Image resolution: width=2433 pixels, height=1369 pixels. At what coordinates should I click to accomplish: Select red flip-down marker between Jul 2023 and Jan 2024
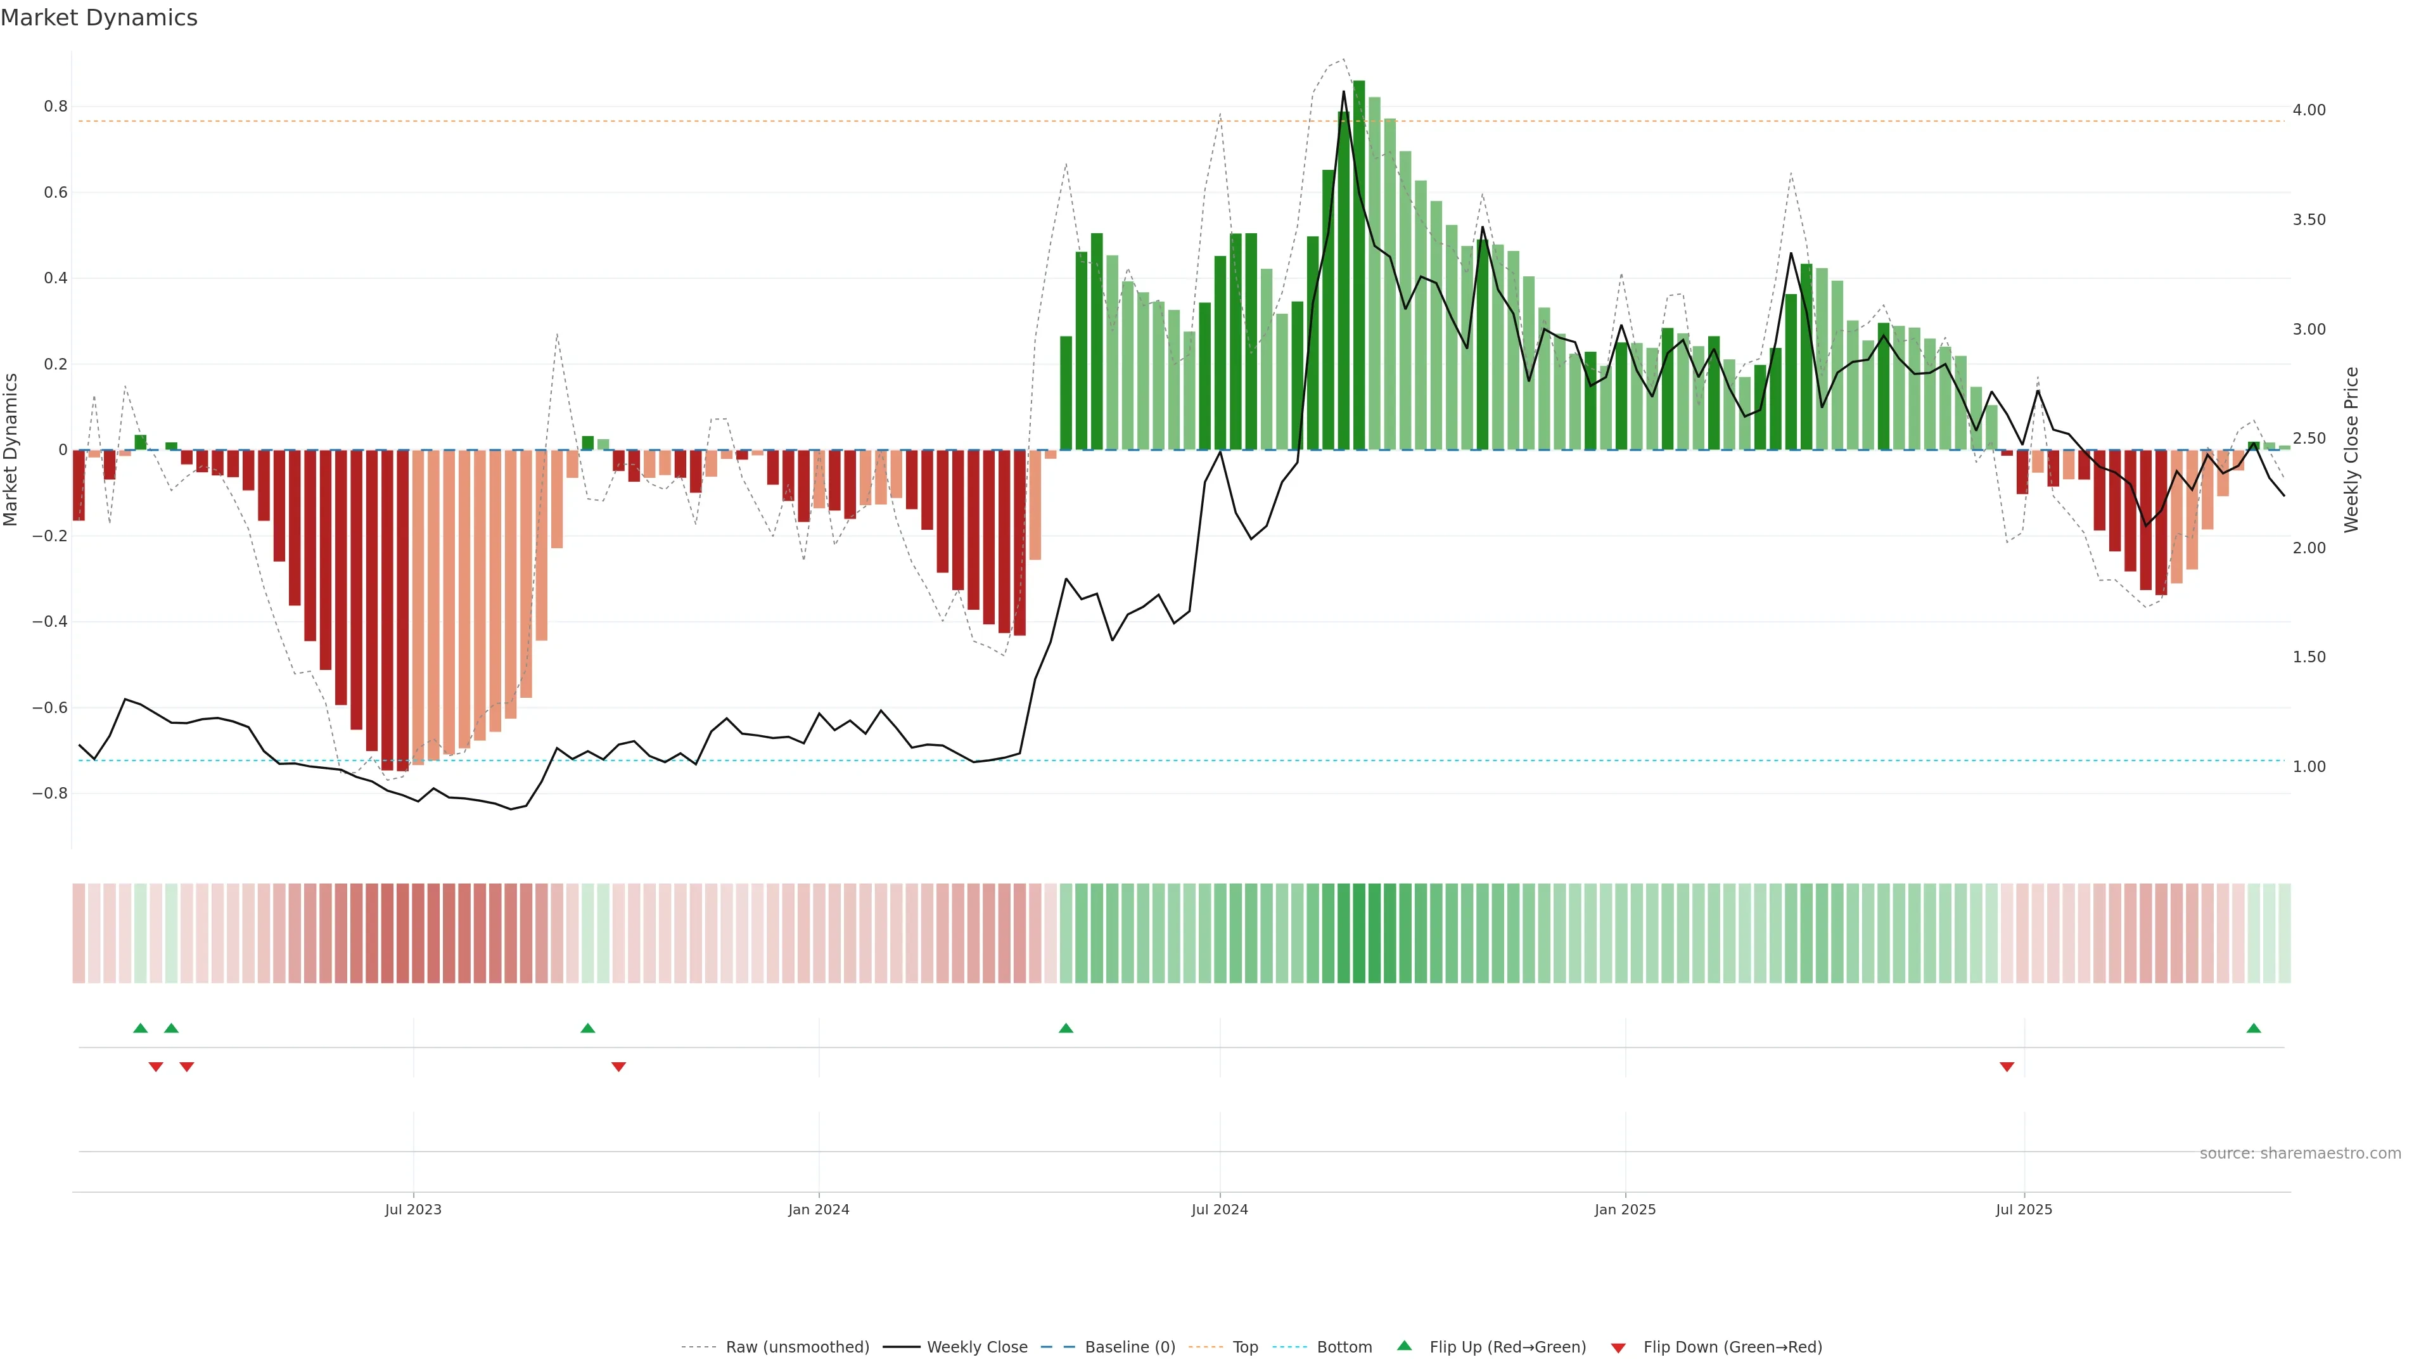coord(618,1067)
